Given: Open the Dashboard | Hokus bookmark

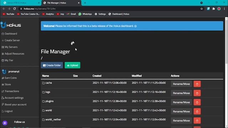Looking at the screenshot, I should (119, 14).
